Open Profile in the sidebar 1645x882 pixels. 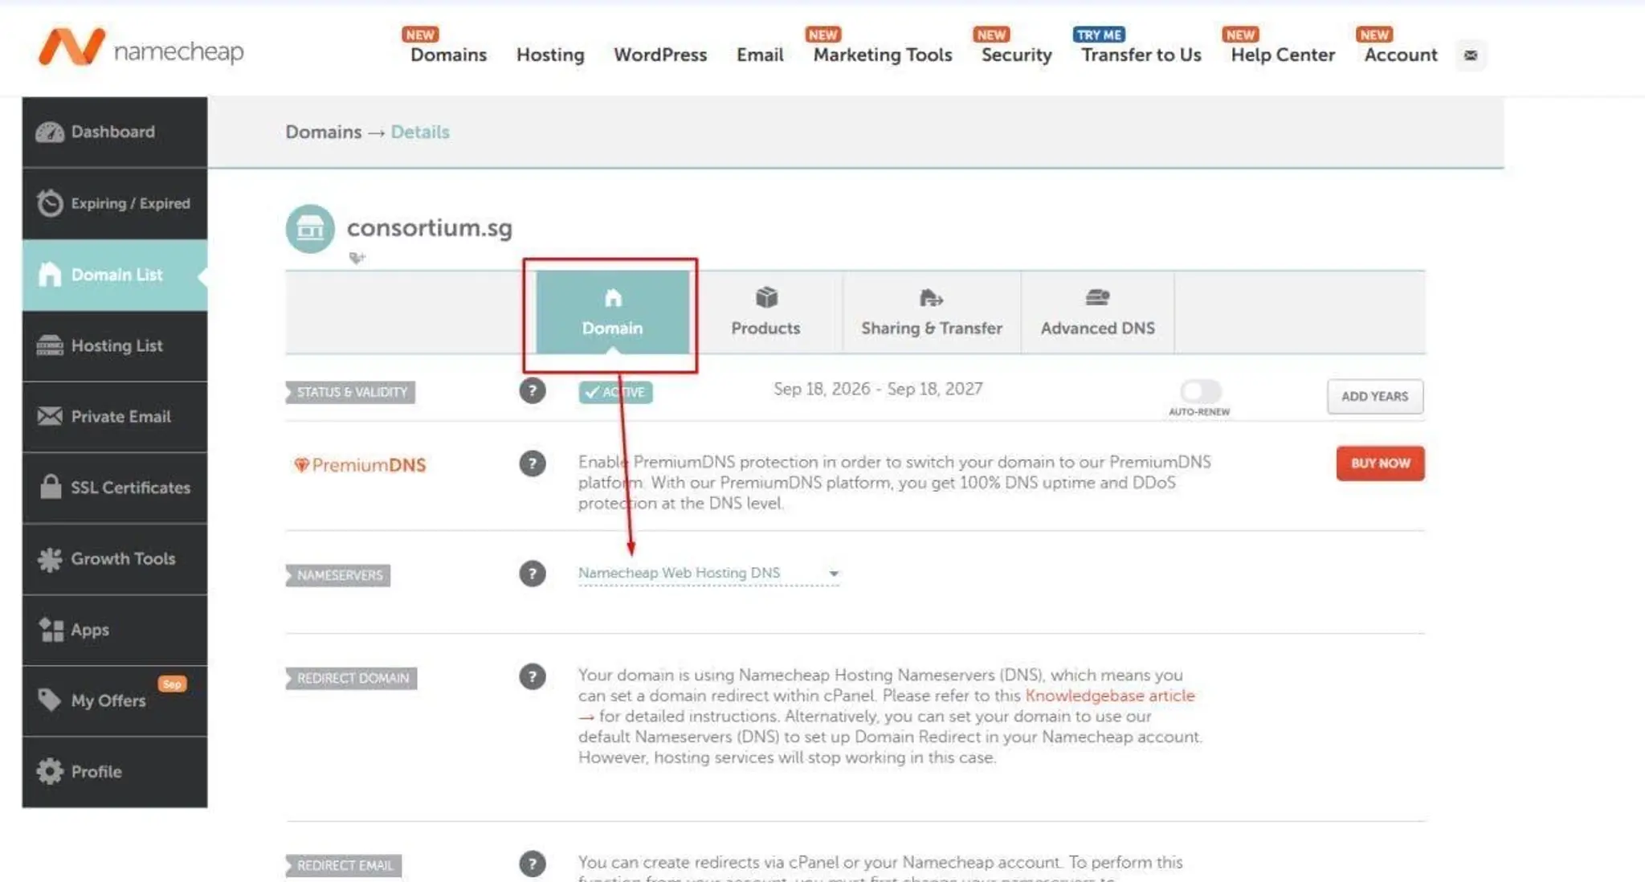point(115,771)
